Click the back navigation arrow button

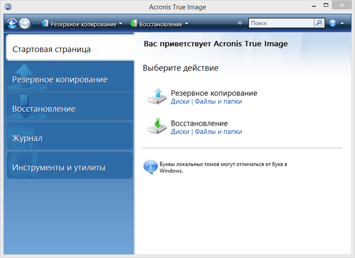(12, 24)
